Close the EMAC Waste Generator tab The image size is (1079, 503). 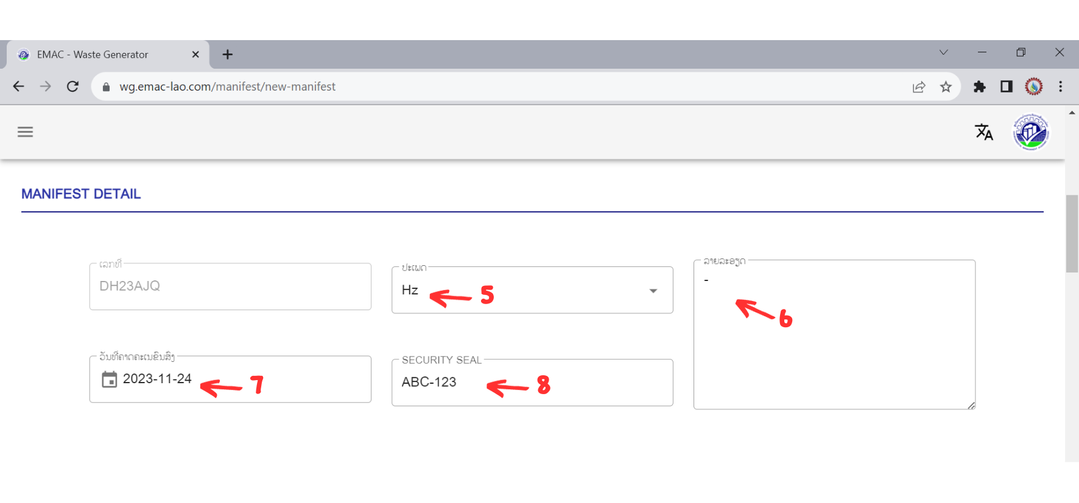pyautogui.click(x=195, y=55)
